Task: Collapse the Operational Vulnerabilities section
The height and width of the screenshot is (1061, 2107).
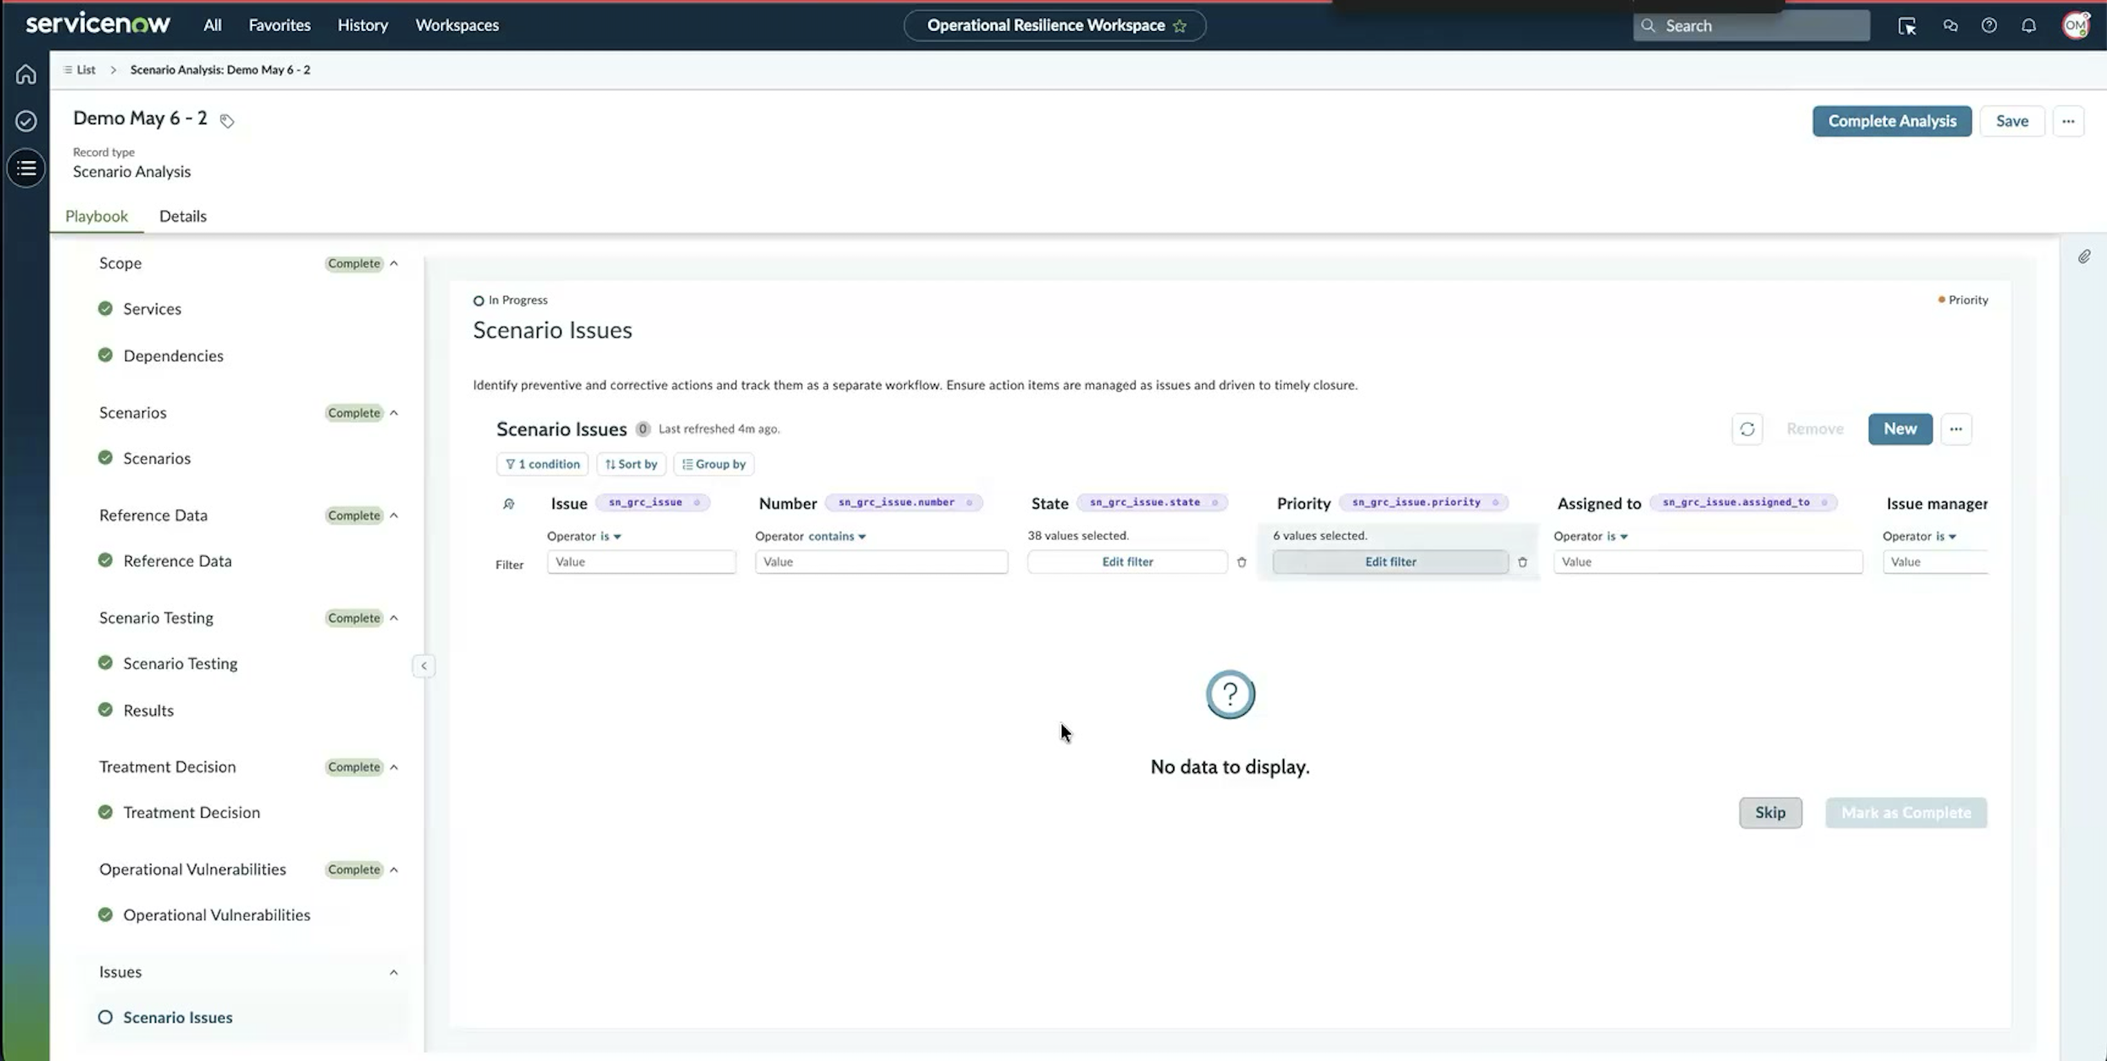Action: point(394,870)
